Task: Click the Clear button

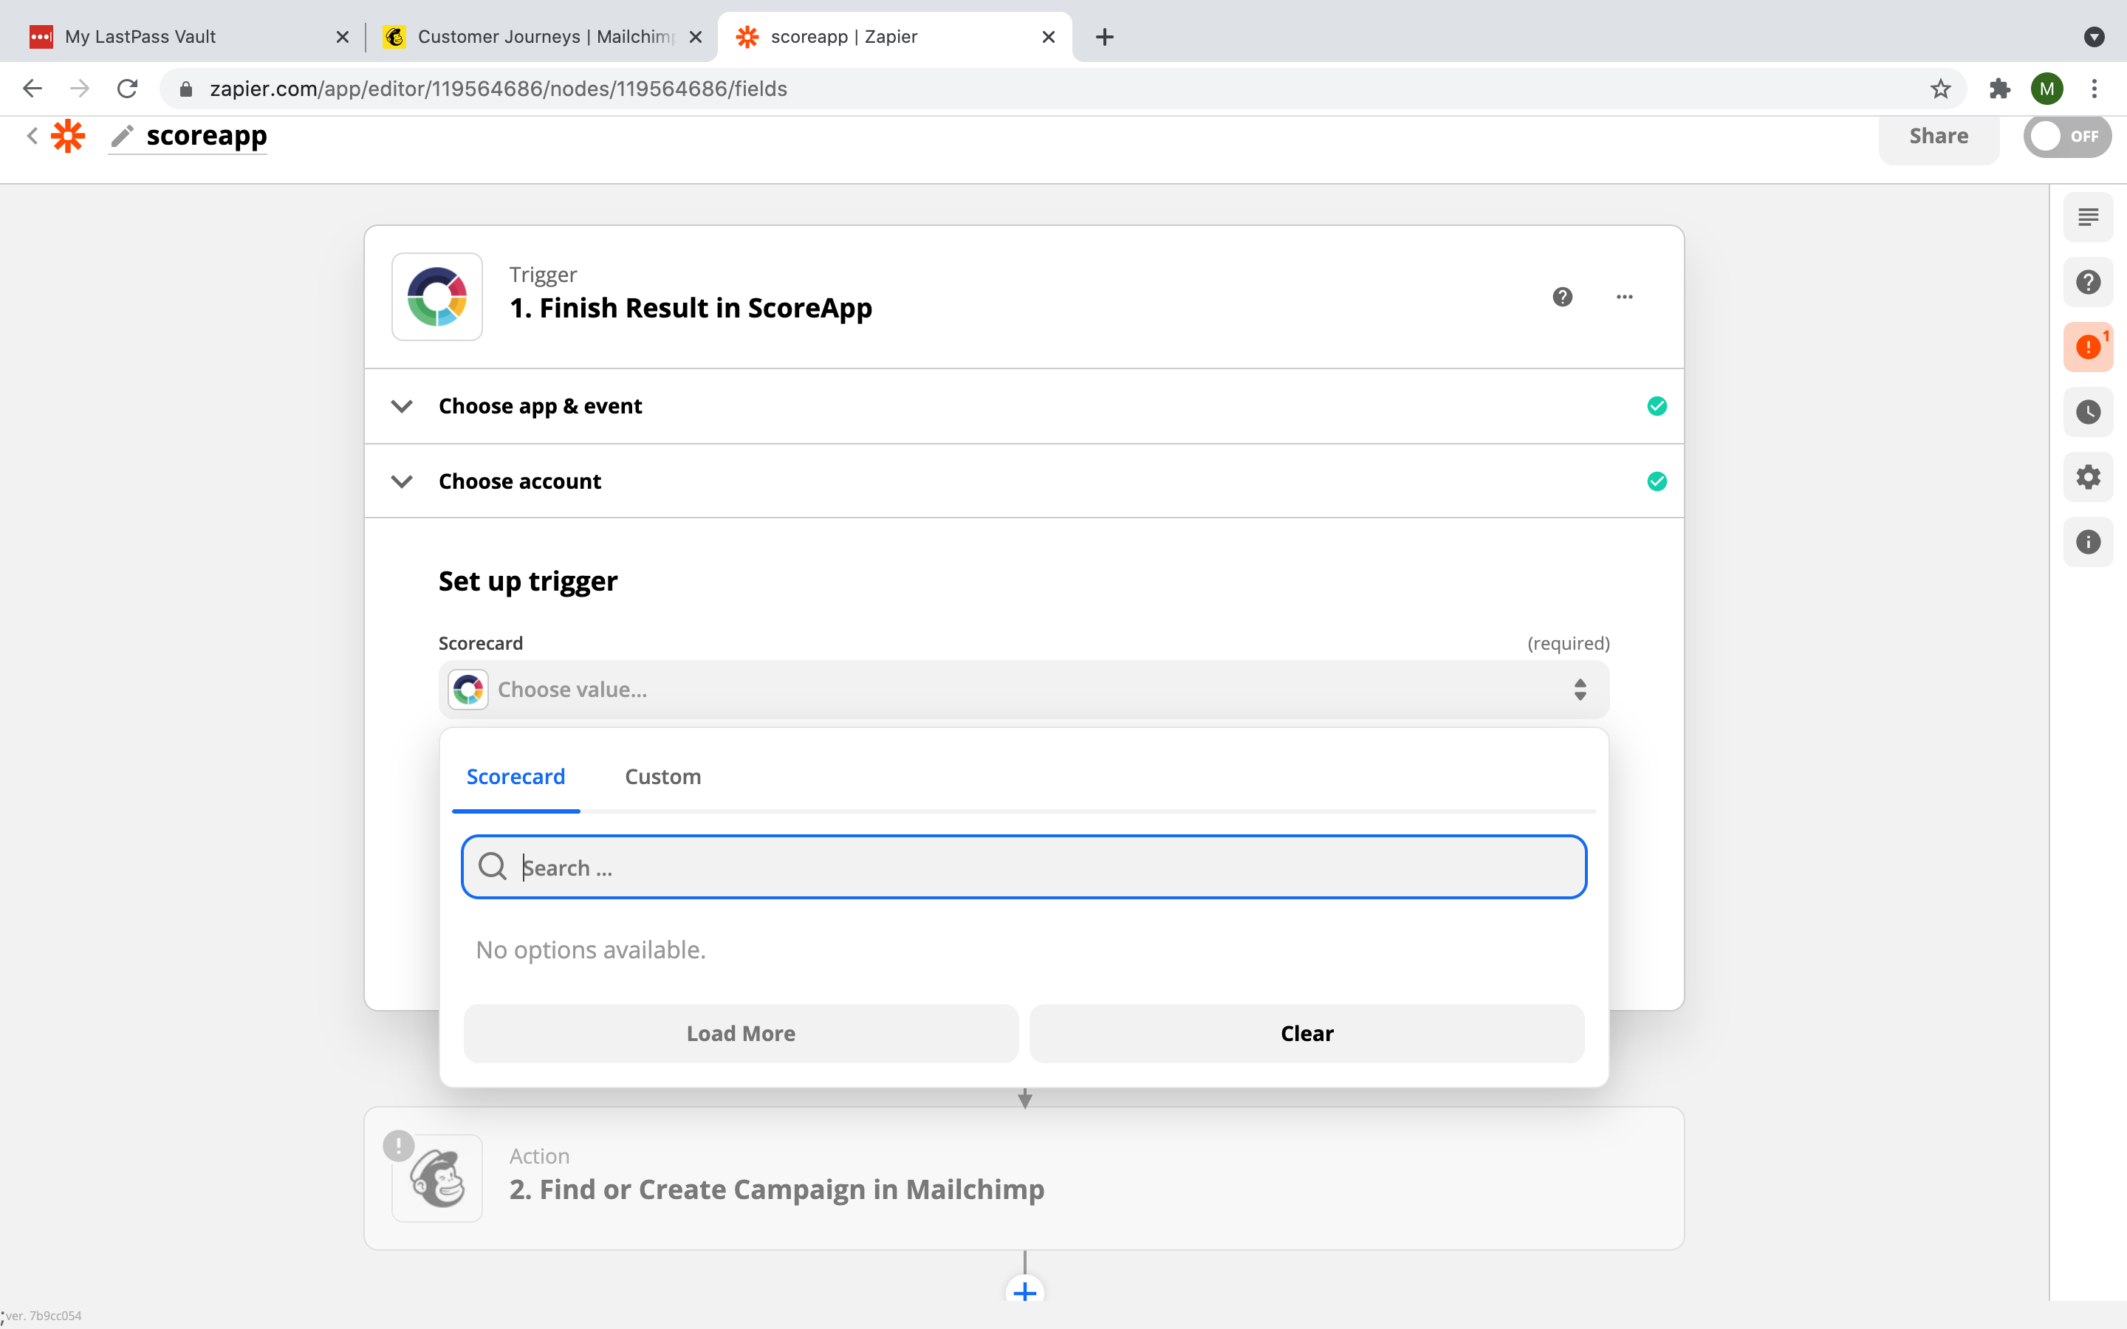Action: coord(1307,1034)
